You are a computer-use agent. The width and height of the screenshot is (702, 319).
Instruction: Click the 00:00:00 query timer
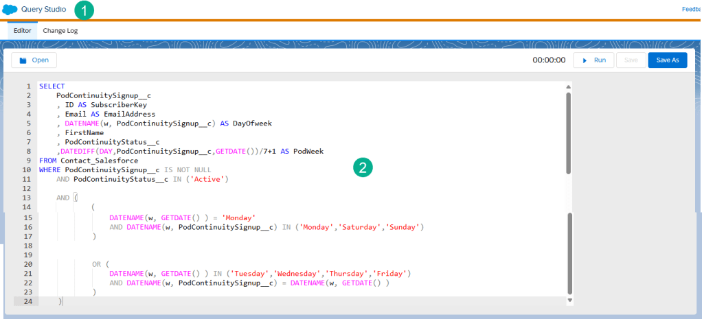(x=548, y=60)
